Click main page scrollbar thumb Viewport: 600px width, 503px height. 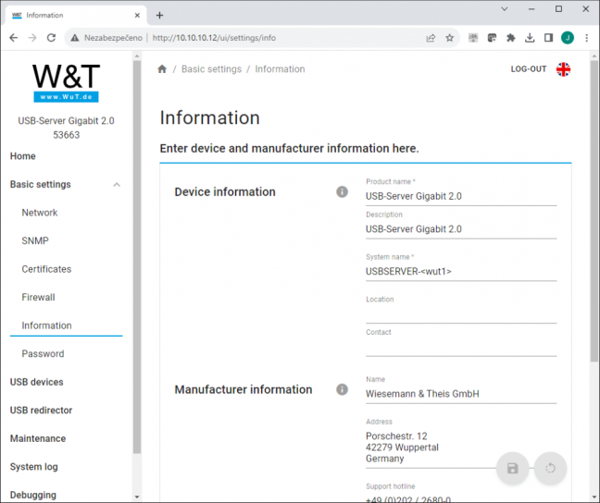(x=594, y=211)
